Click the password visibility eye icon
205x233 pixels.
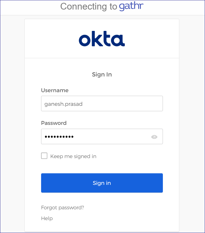[x=154, y=137]
